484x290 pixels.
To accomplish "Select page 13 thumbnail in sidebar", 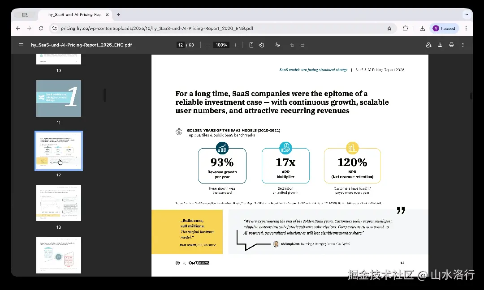I will pos(59,203).
